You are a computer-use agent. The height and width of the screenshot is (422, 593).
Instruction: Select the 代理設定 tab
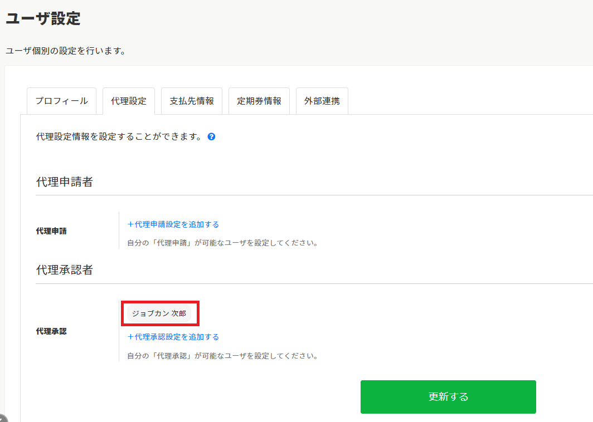(129, 101)
